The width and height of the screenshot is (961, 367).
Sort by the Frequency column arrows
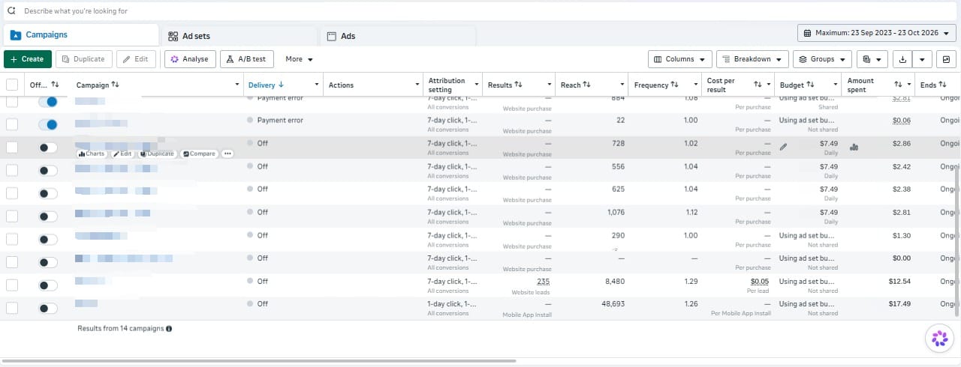click(x=675, y=85)
